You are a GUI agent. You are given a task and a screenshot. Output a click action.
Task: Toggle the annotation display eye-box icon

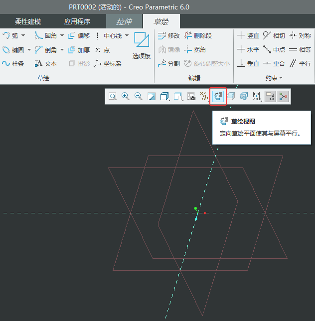tap(270, 96)
